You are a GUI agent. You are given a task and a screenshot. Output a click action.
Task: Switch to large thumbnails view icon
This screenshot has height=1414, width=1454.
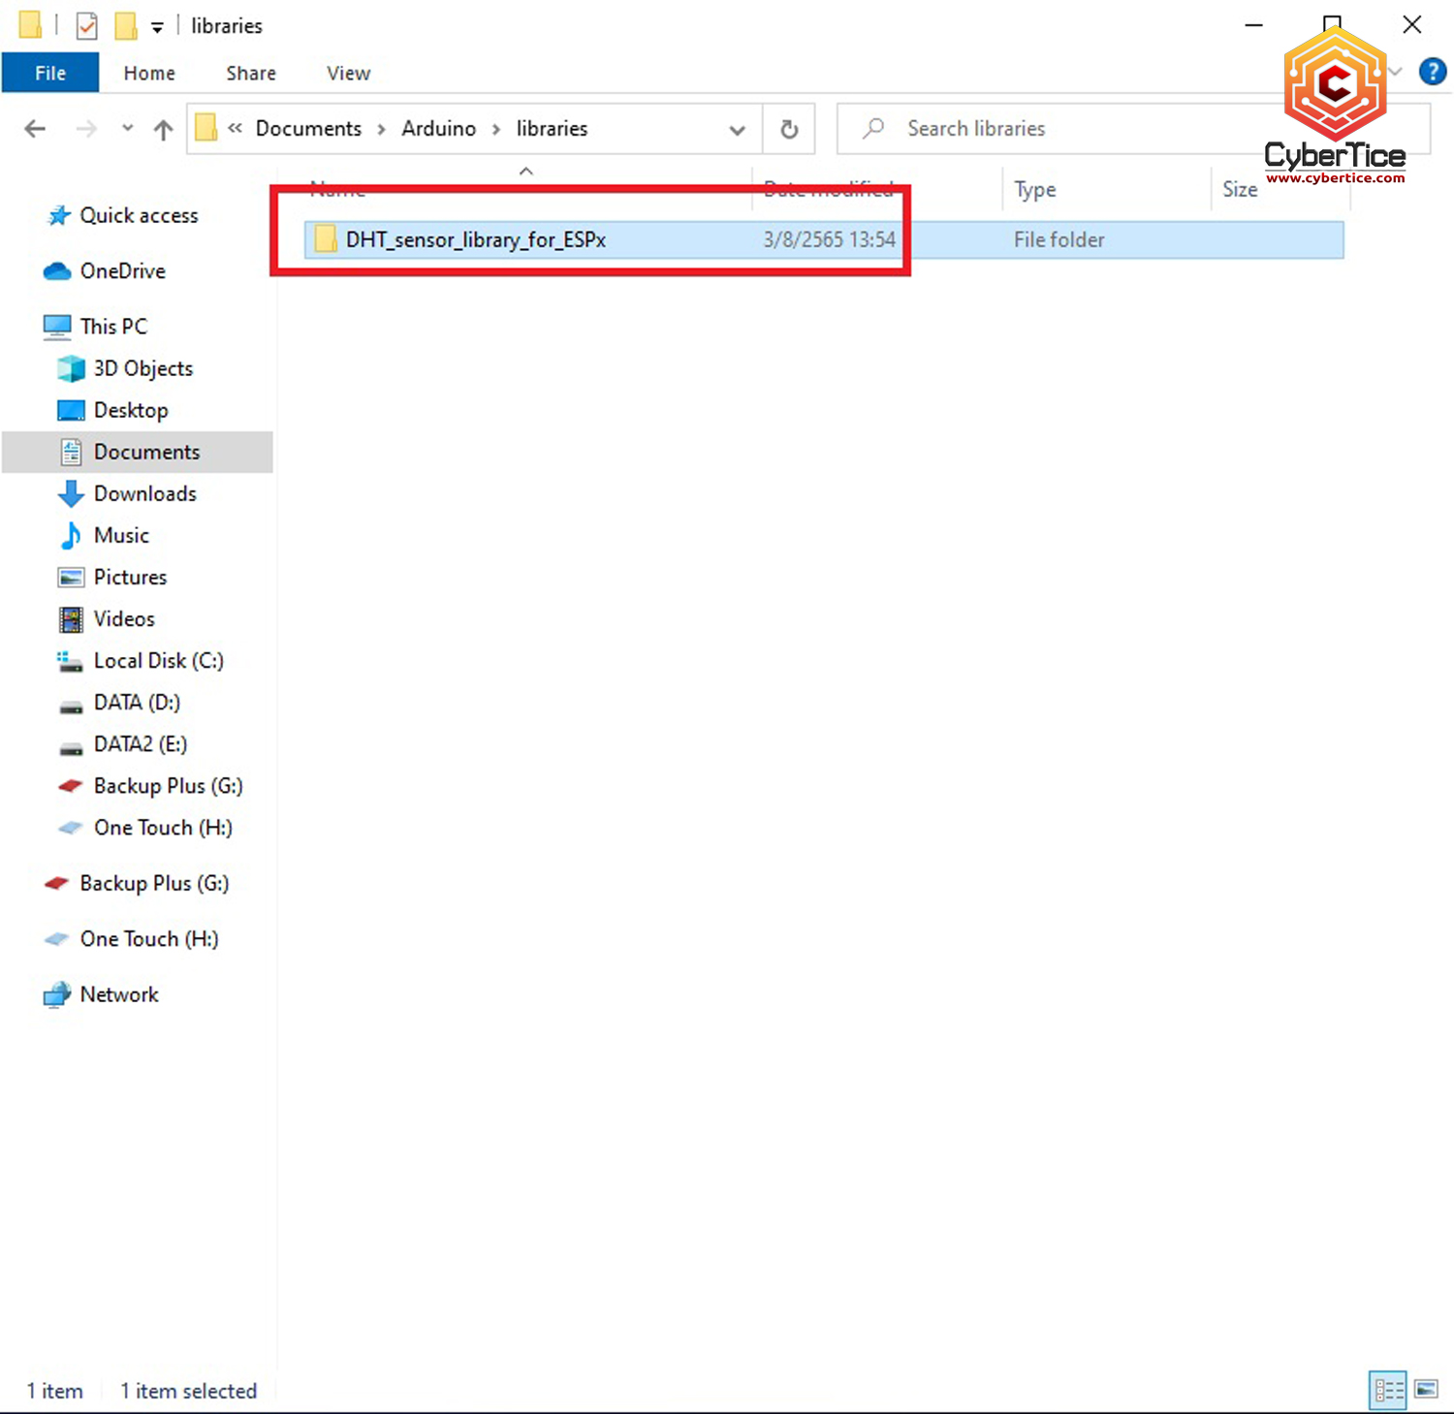1426,1390
